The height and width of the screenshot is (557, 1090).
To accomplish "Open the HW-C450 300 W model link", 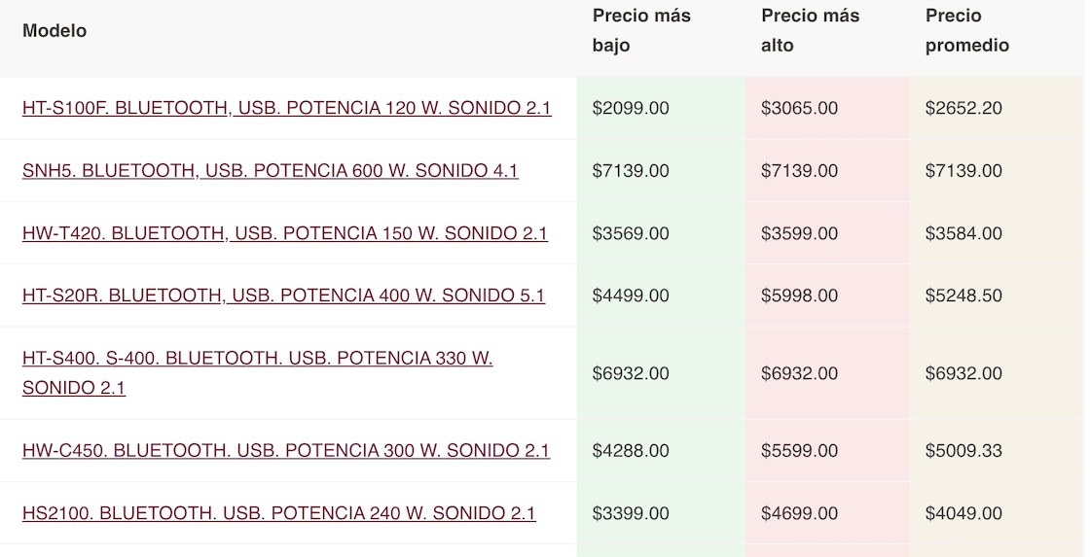I will (x=285, y=451).
